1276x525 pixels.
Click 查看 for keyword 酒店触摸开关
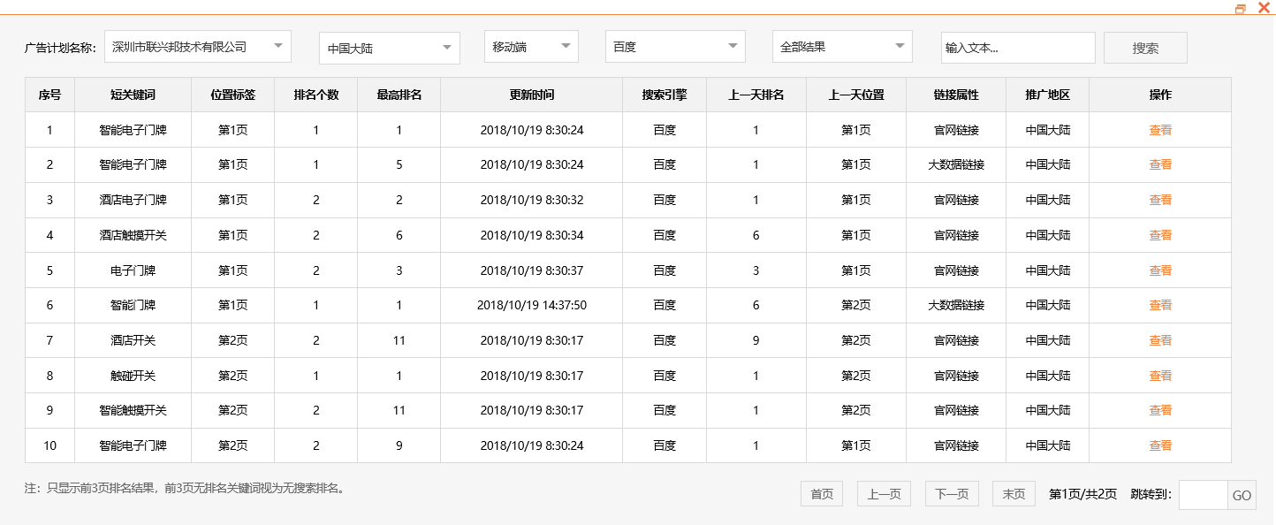[1160, 234]
